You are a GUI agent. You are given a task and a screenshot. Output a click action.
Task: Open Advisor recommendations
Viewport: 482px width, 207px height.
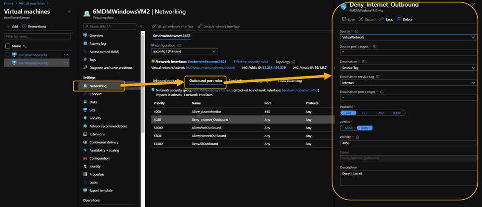pyautogui.click(x=108, y=126)
